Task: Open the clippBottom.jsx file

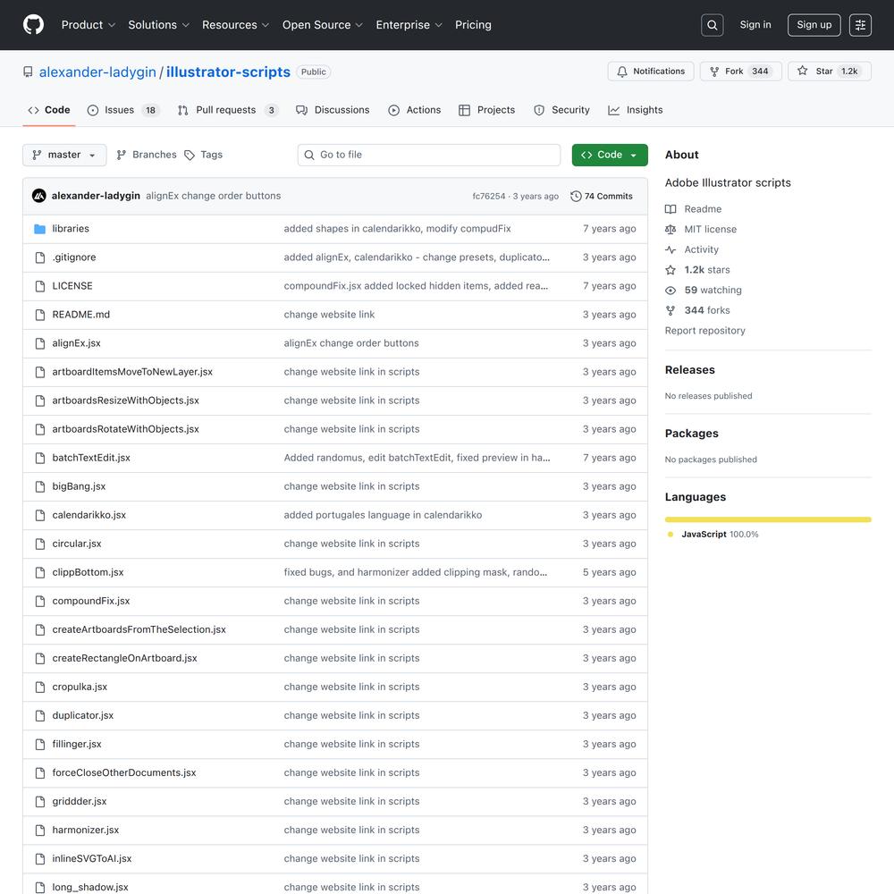Action: [88, 572]
